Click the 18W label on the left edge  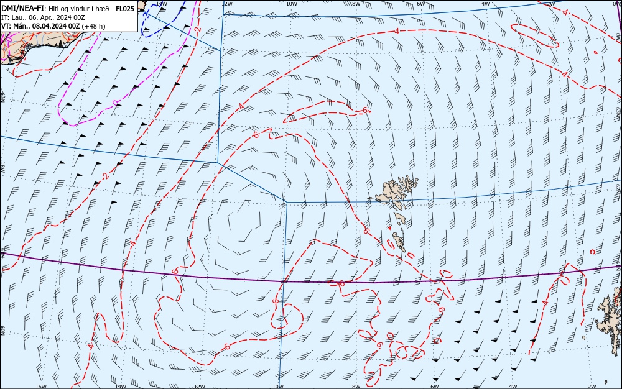coord(2,168)
